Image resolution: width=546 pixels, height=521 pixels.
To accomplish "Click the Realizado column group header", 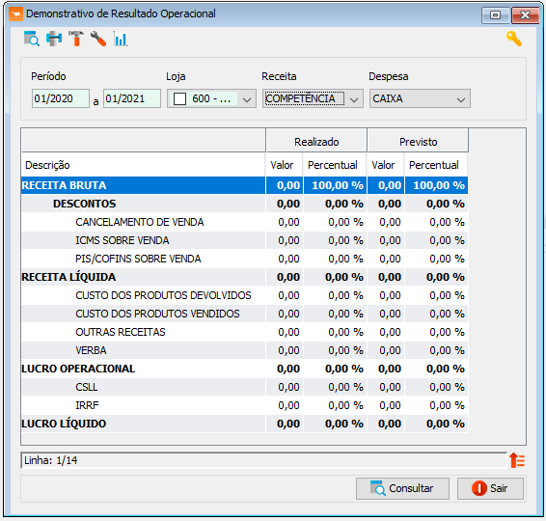I will 316,142.
